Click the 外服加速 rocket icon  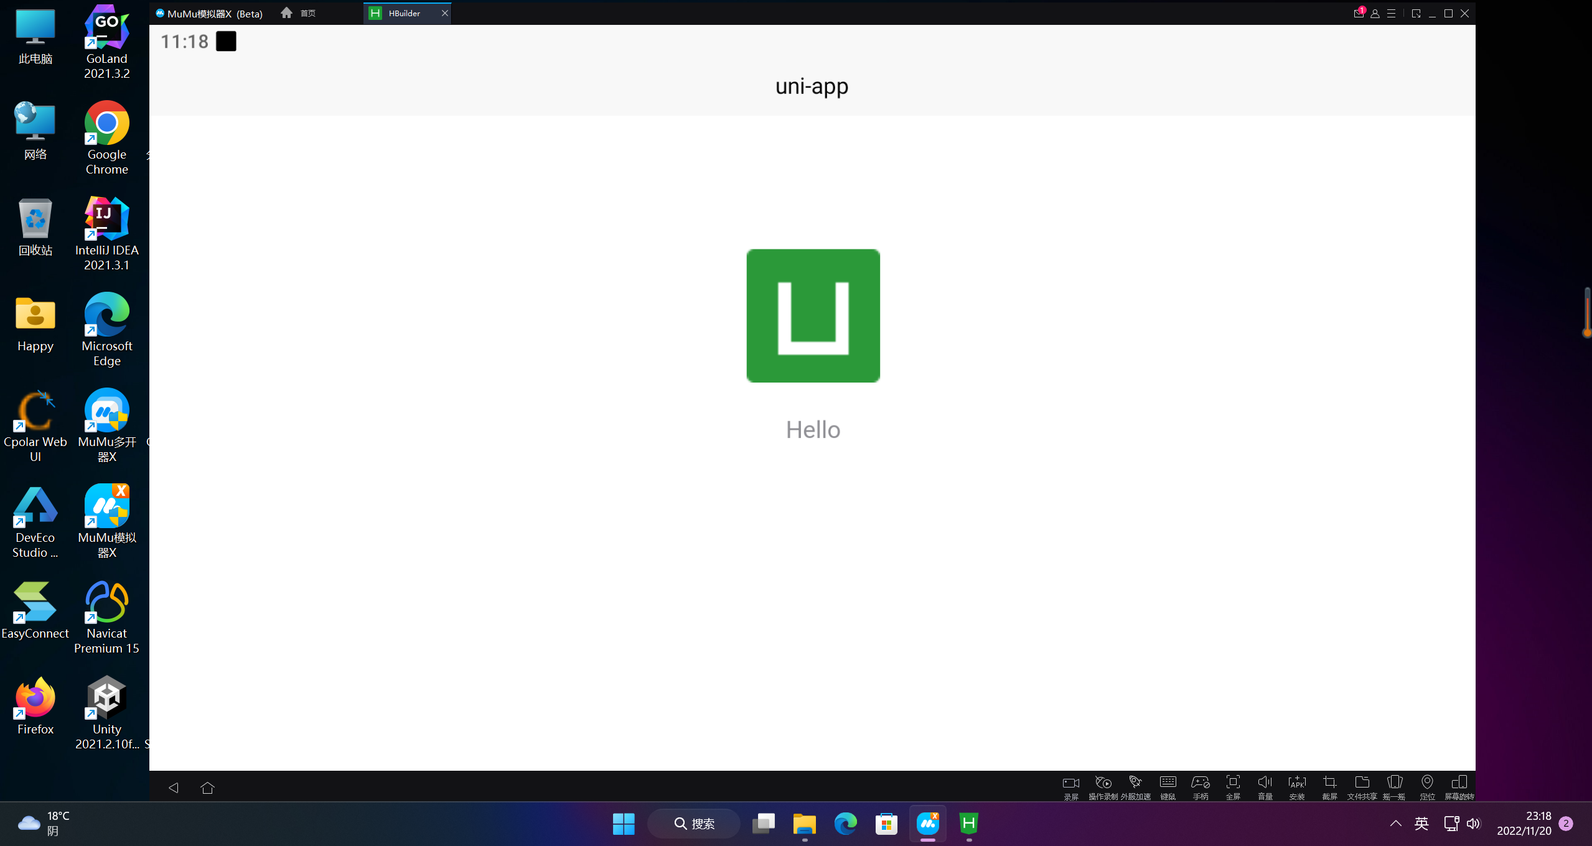[1135, 787]
